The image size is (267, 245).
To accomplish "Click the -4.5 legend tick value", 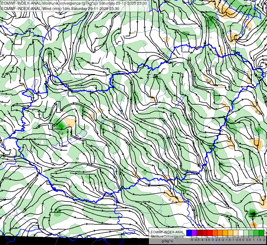I will click(x=197, y=240).
